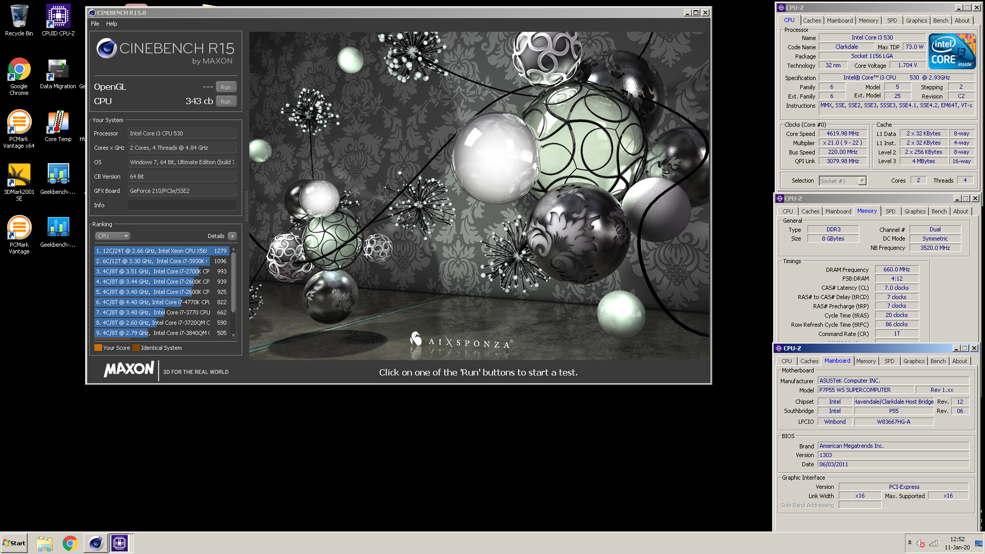Run the CPU benchmark test
Image resolution: width=985 pixels, height=554 pixels.
(226, 102)
